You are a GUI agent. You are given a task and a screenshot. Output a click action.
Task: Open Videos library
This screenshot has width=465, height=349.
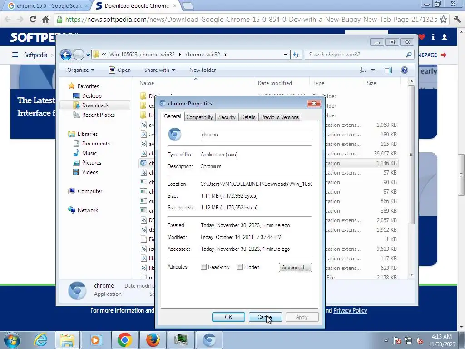90,172
